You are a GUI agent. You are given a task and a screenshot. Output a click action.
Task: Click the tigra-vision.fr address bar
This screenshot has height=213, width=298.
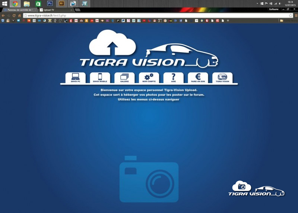pyautogui.click(x=149, y=16)
